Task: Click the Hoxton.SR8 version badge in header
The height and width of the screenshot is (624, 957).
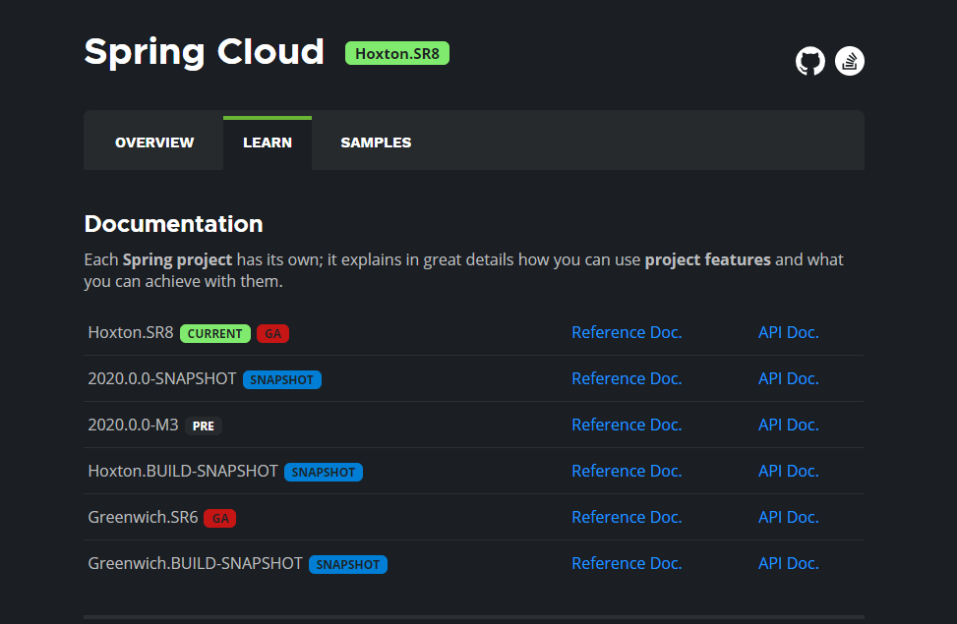Action: 397,53
